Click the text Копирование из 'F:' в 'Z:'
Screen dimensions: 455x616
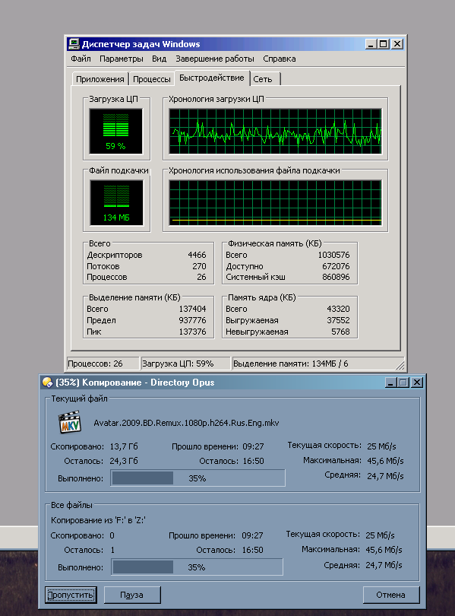coord(99,520)
